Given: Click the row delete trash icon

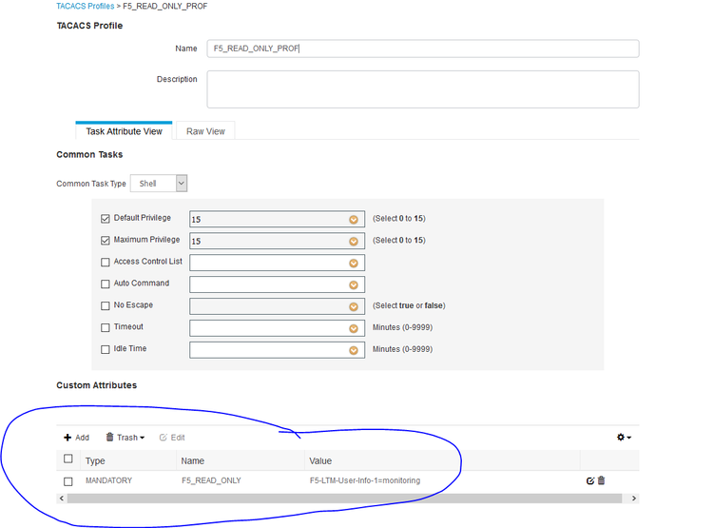Looking at the screenshot, I should point(601,480).
